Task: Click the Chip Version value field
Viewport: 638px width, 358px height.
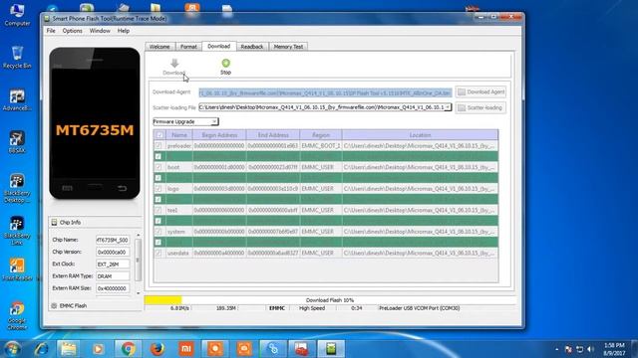Action: point(113,252)
